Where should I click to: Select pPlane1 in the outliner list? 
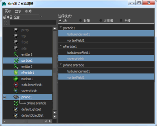[x=27, y=97]
